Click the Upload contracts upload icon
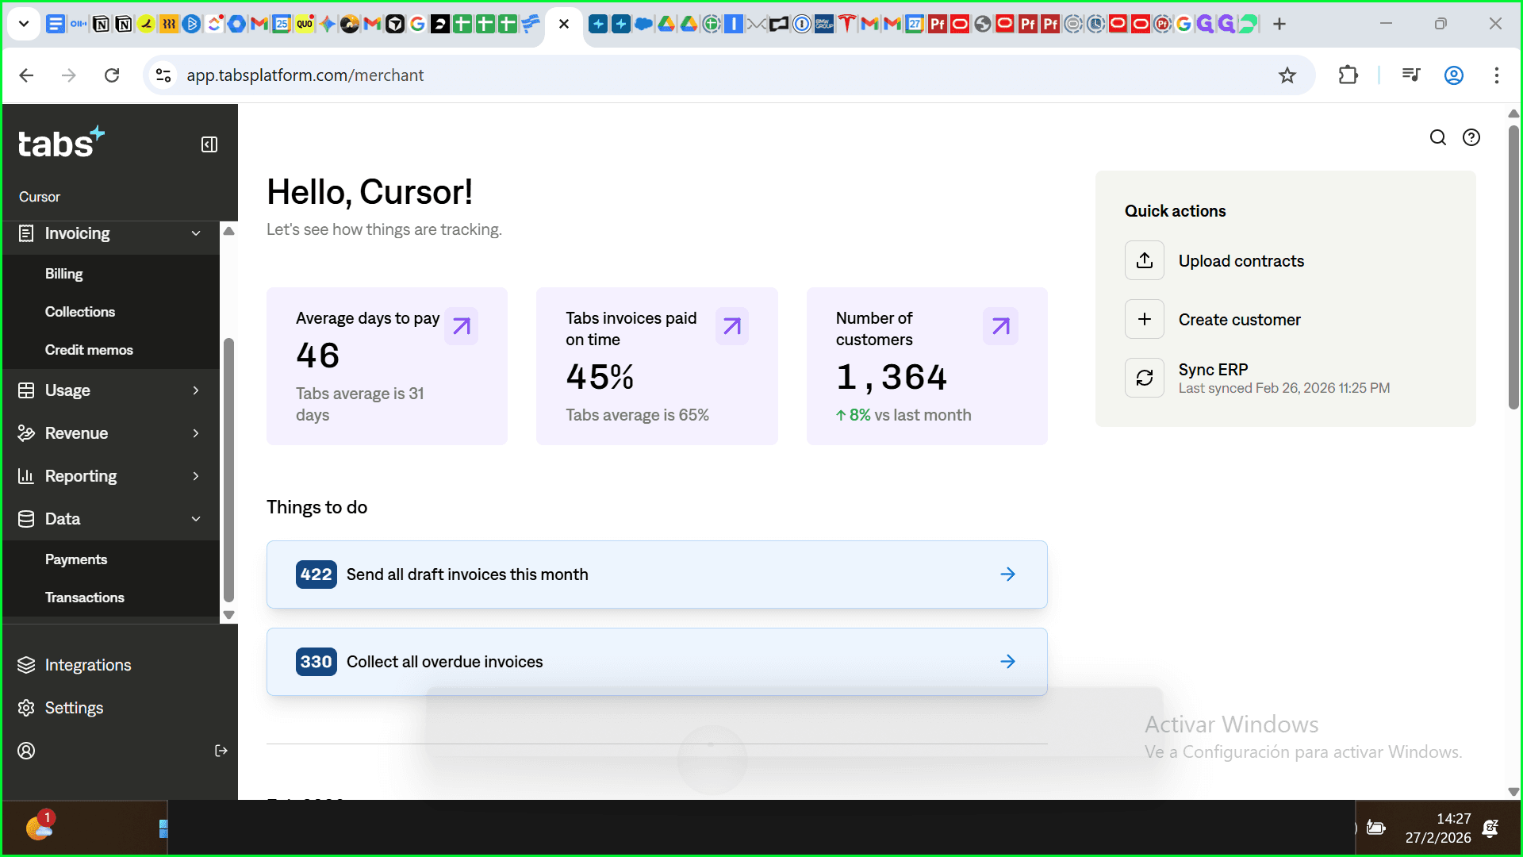The image size is (1523, 857). 1145,260
